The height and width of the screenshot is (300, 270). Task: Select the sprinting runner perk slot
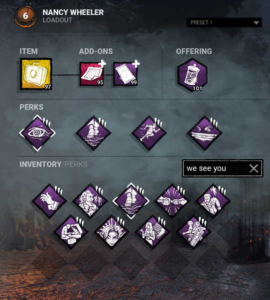coord(149,133)
